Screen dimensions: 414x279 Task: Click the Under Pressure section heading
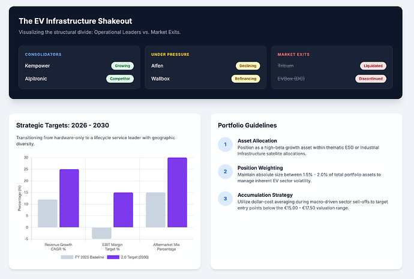170,55
